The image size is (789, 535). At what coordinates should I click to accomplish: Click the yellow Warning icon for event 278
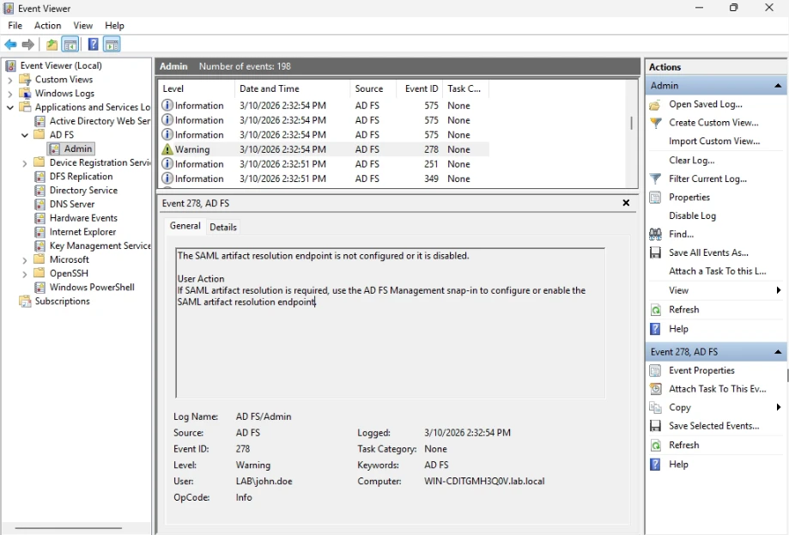coord(167,149)
